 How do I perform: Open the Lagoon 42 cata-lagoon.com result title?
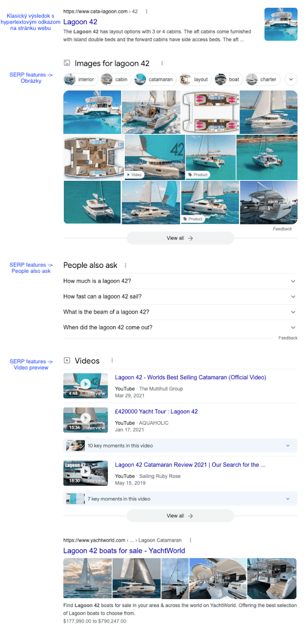click(80, 22)
